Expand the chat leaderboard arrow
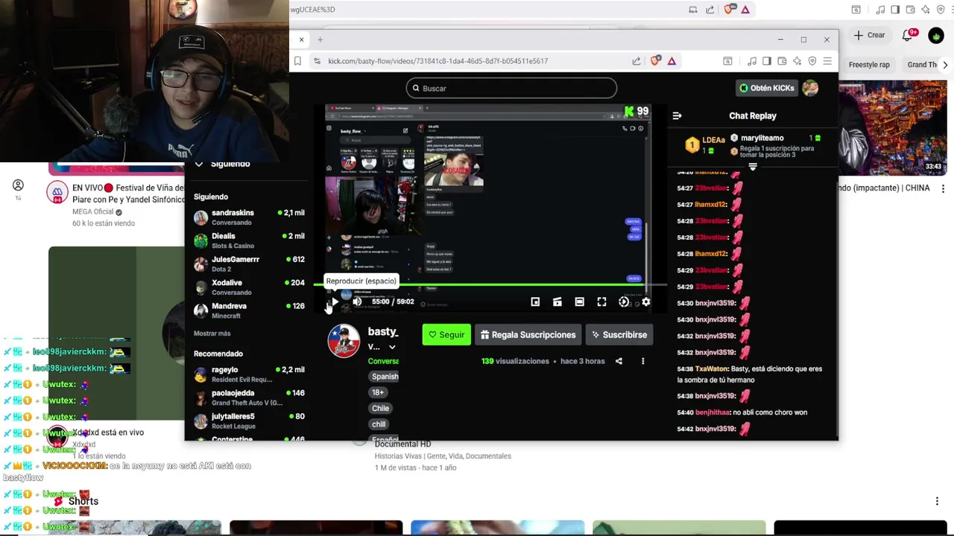The height and width of the screenshot is (536, 954). [x=753, y=167]
